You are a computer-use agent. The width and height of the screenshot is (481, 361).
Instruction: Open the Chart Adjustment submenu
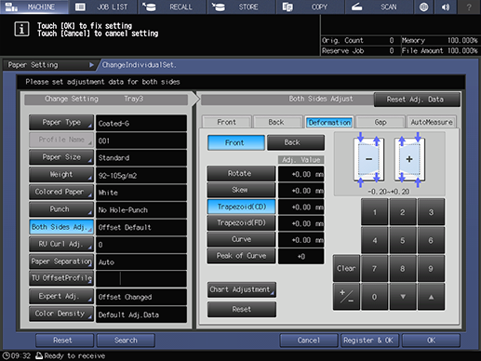[242, 289]
